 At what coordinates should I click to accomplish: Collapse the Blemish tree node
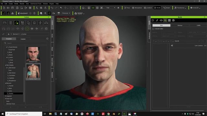pyautogui.click(x=5, y=83)
